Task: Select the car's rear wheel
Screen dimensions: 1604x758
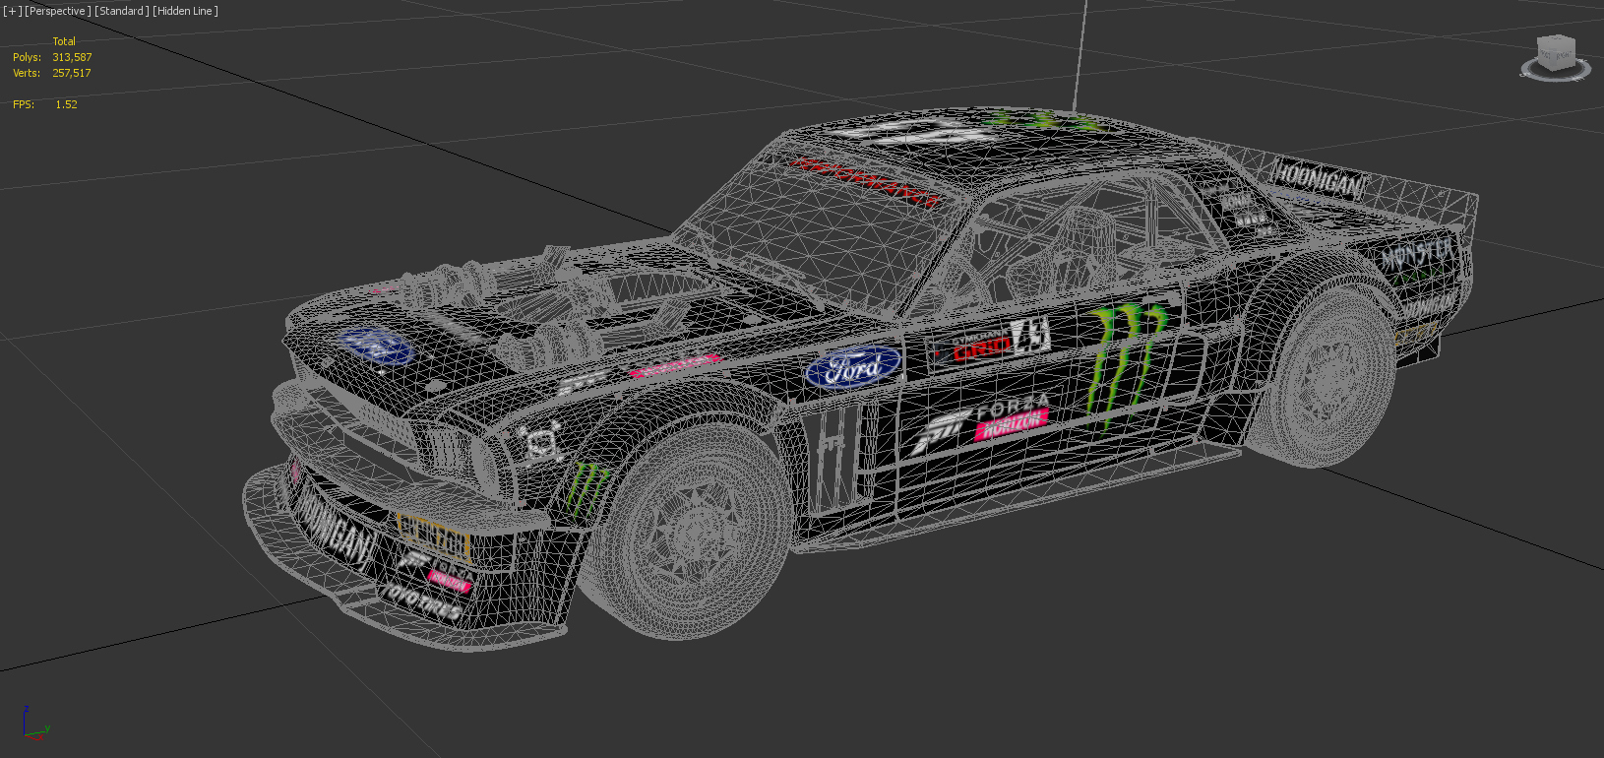Action: click(1324, 375)
